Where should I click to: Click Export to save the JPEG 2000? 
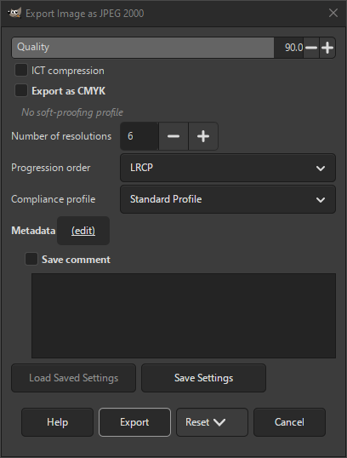(x=134, y=422)
